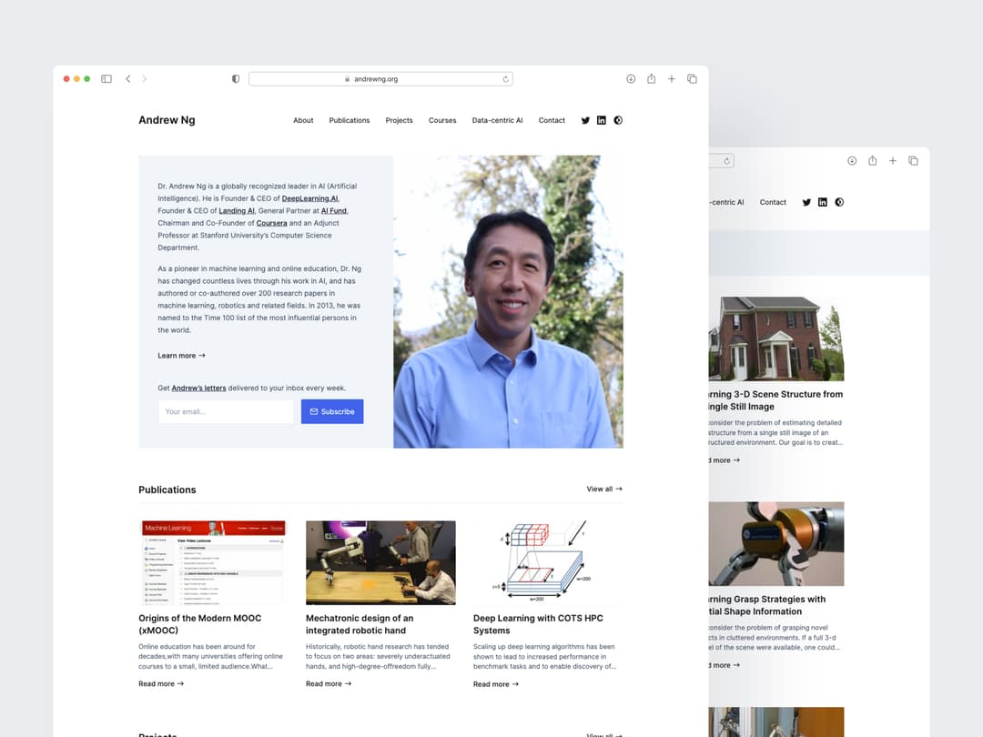Click the globe website icon beside LinkedIn
Image resolution: width=983 pixels, height=737 pixels.
click(618, 119)
